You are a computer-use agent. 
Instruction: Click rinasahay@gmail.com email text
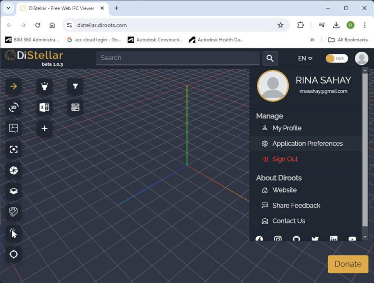point(323,91)
